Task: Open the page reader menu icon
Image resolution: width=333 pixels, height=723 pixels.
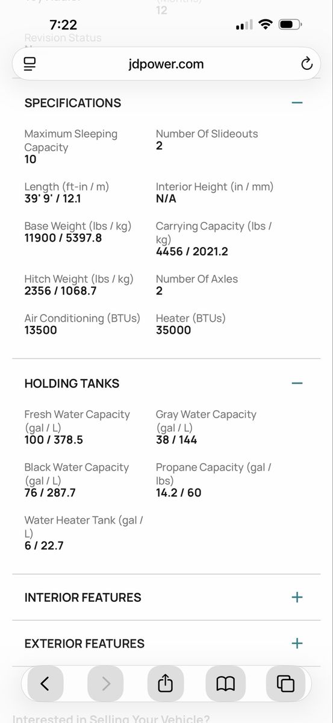Action: tap(30, 64)
